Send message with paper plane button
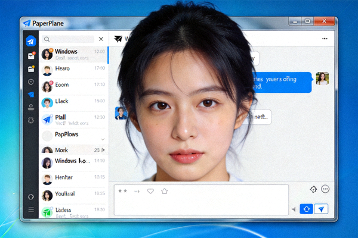 pyautogui.click(x=321, y=209)
